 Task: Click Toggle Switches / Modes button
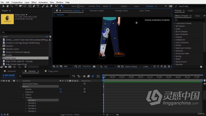tap(70, 114)
